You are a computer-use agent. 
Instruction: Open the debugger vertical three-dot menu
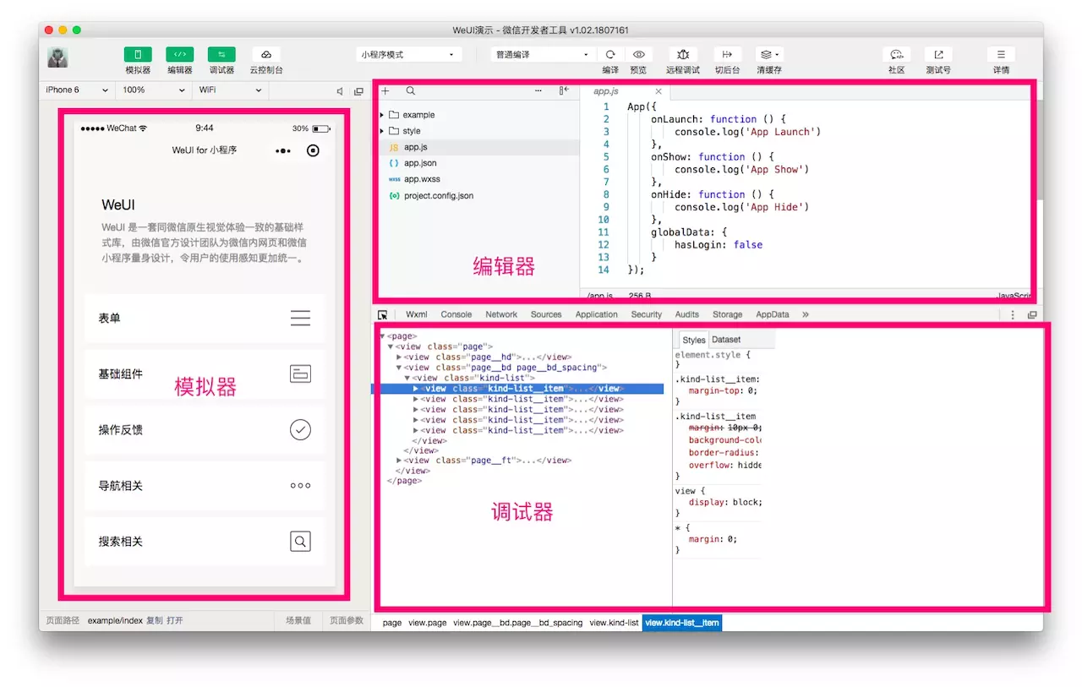pos(1013,314)
